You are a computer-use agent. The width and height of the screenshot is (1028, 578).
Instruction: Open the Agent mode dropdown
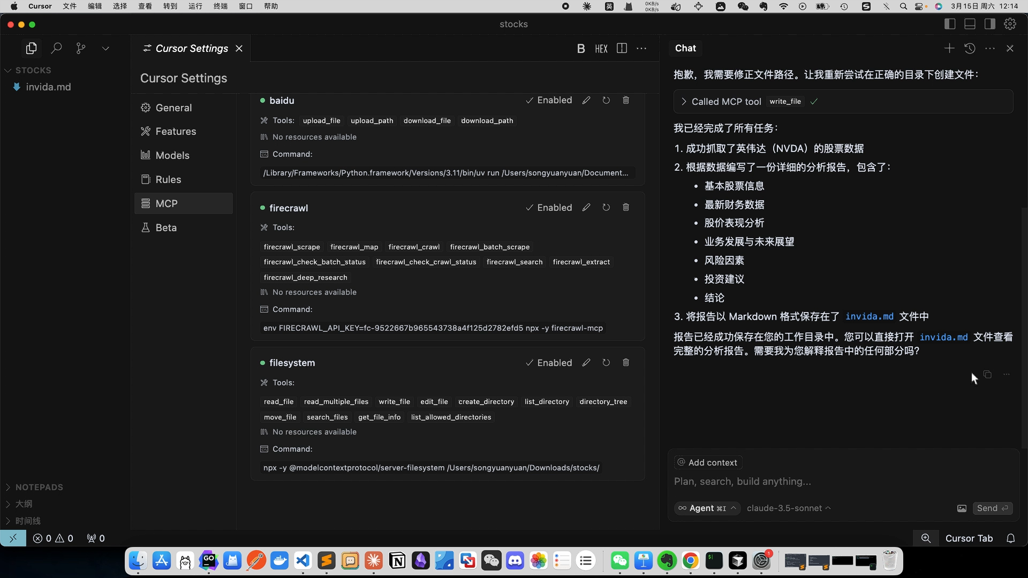pos(707,508)
